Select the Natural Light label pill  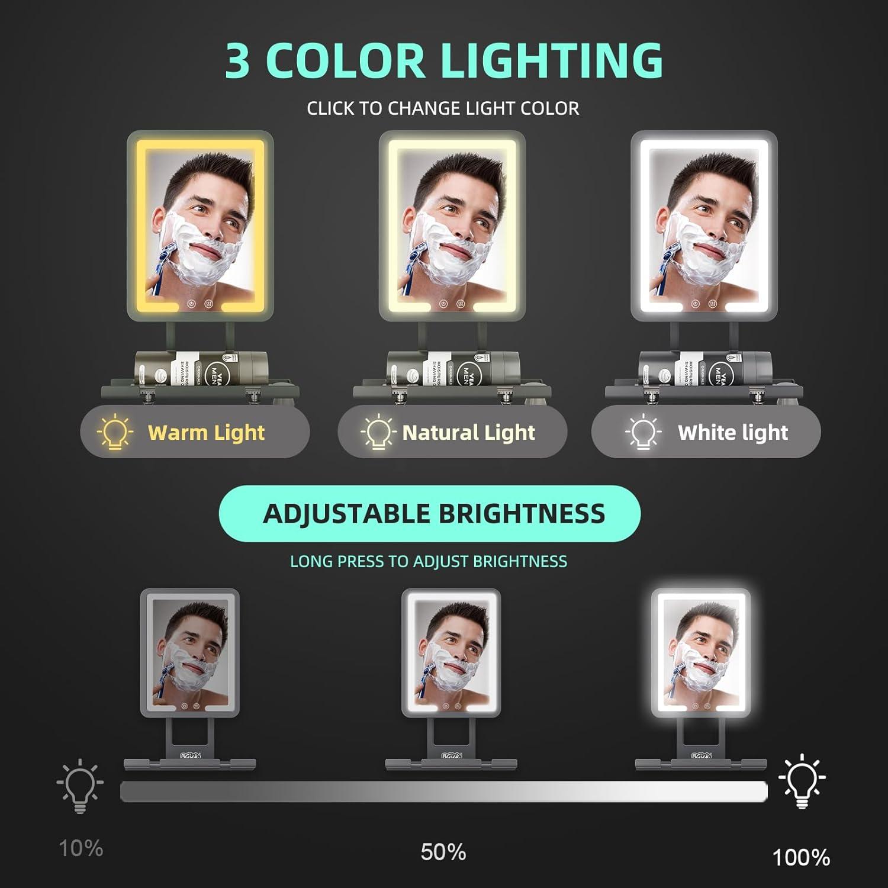pyautogui.click(x=452, y=432)
